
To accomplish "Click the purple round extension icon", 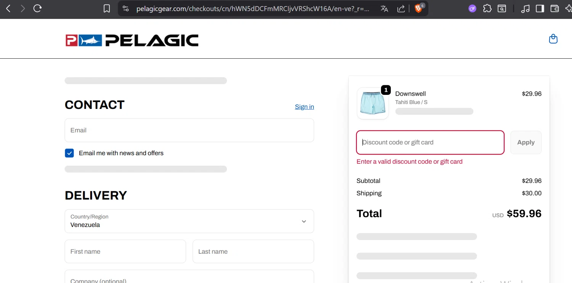I will pyautogui.click(x=472, y=8).
